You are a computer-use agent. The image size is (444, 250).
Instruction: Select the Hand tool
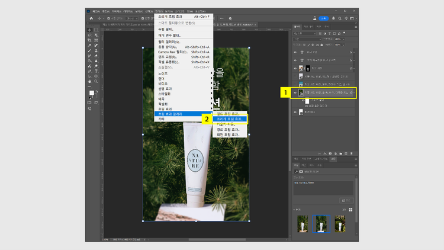pyautogui.click(x=89, y=81)
